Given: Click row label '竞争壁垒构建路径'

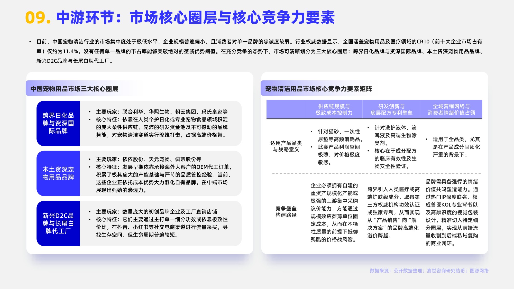Looking at the screenshot, I should 286,212.
